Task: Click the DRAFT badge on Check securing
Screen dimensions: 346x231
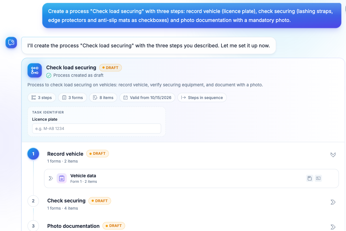Action: coord(100,201)
